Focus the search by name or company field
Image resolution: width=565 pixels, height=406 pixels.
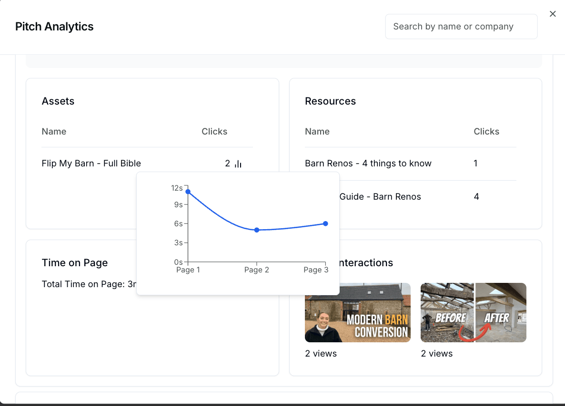pyautogui.click(x=461, y=27)
